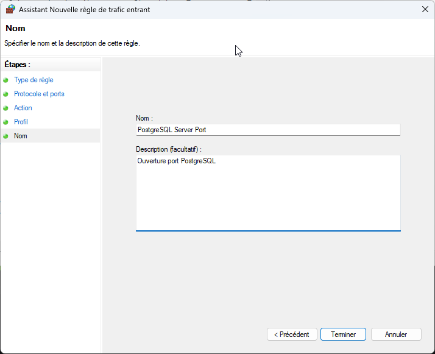Click the green bullet beside the Nom step
The image size is (435, 354).
point(6,136)
